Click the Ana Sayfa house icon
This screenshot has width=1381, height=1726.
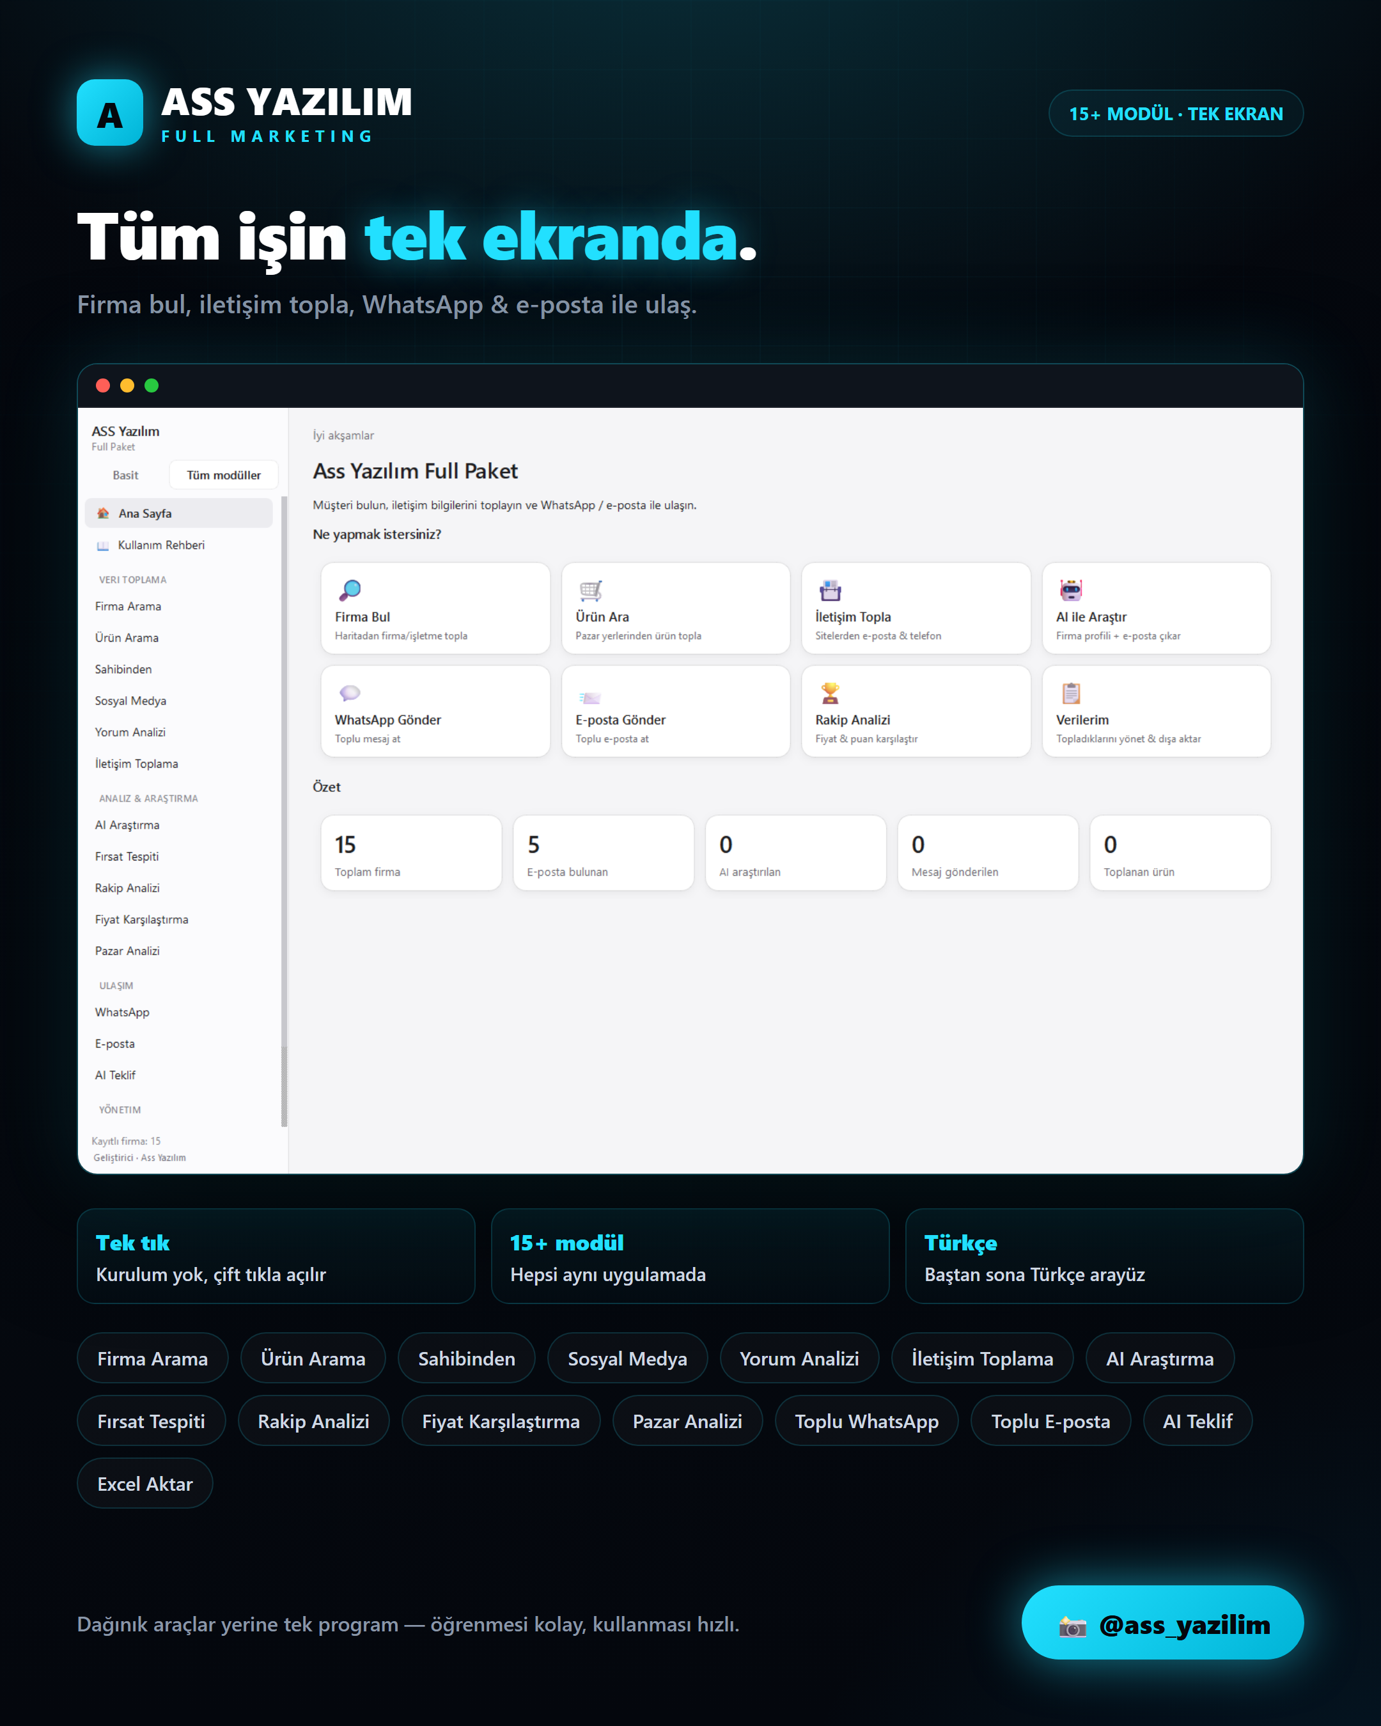(x=102, y=513)
